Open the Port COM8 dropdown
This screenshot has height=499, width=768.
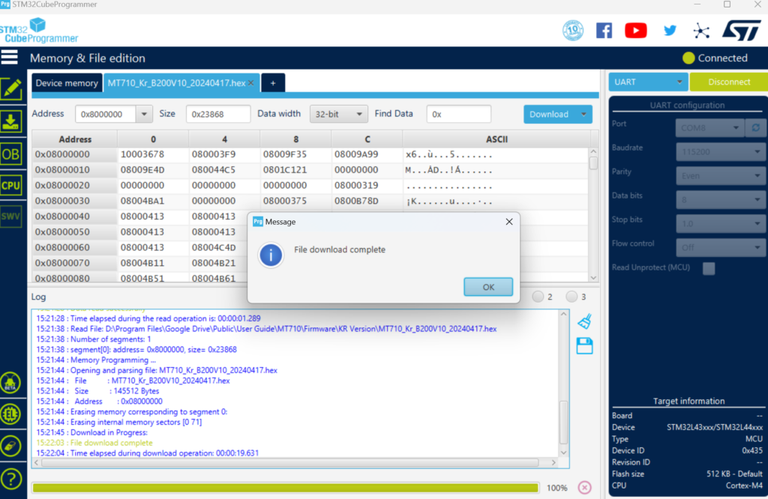tap(709, 127)
